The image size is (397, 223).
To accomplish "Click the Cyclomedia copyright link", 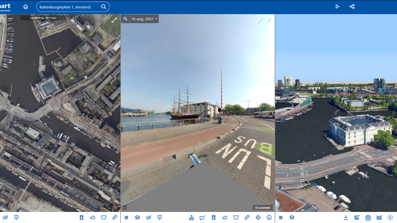I will (262, 207).
